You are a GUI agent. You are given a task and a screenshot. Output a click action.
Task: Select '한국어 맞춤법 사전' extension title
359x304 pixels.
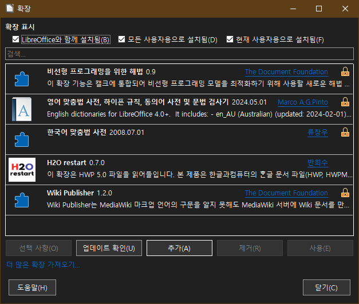click(77, 132)
